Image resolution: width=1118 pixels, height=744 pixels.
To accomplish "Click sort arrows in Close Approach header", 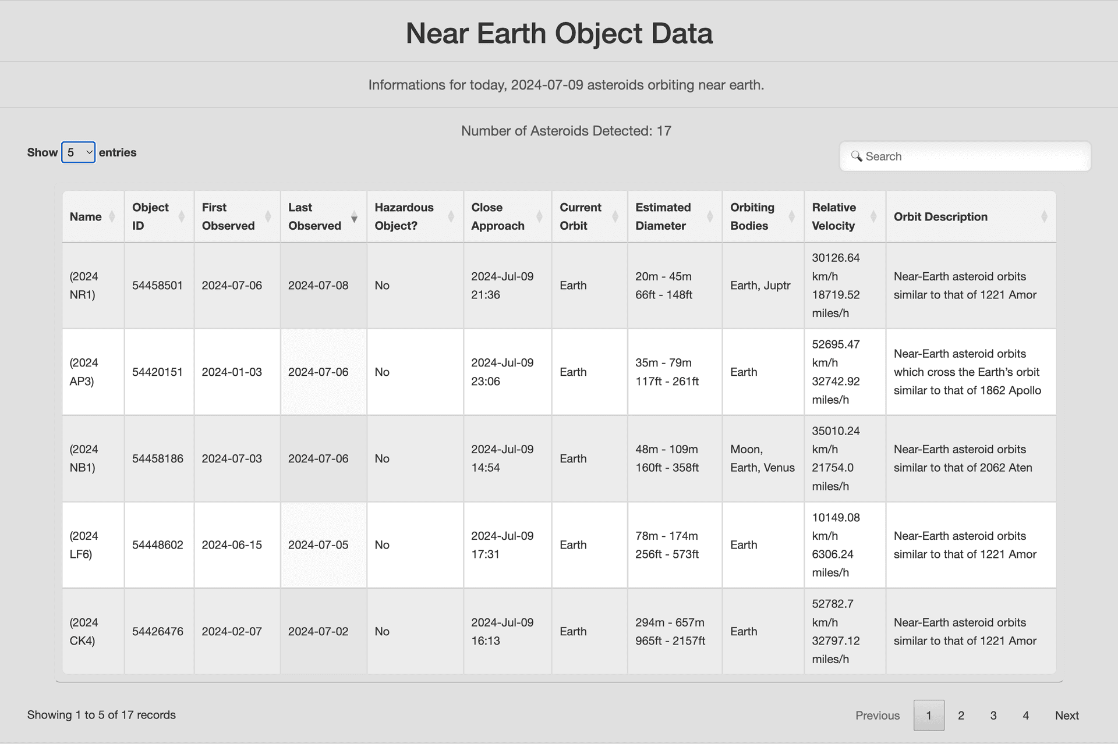I will (x=539, y=217).
